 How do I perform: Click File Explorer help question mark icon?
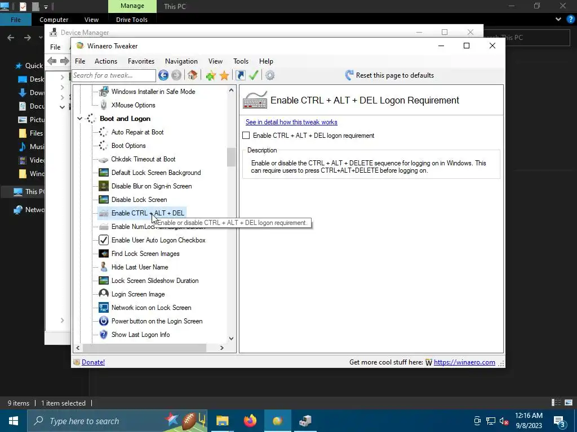(570, 20)
